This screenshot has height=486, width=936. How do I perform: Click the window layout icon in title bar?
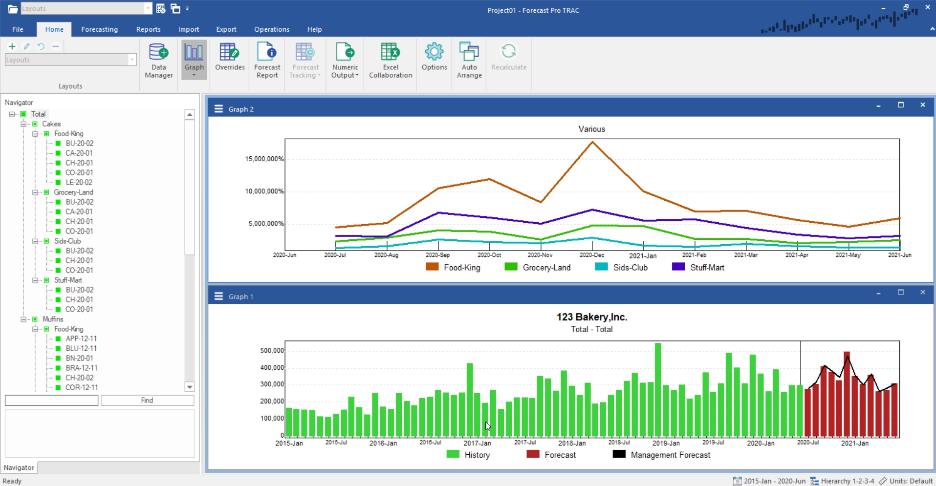tap(175, 8)
